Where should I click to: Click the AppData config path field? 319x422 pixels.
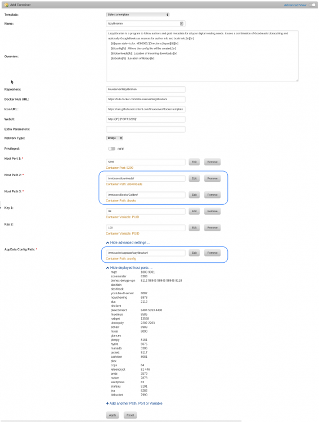[145, 253]
